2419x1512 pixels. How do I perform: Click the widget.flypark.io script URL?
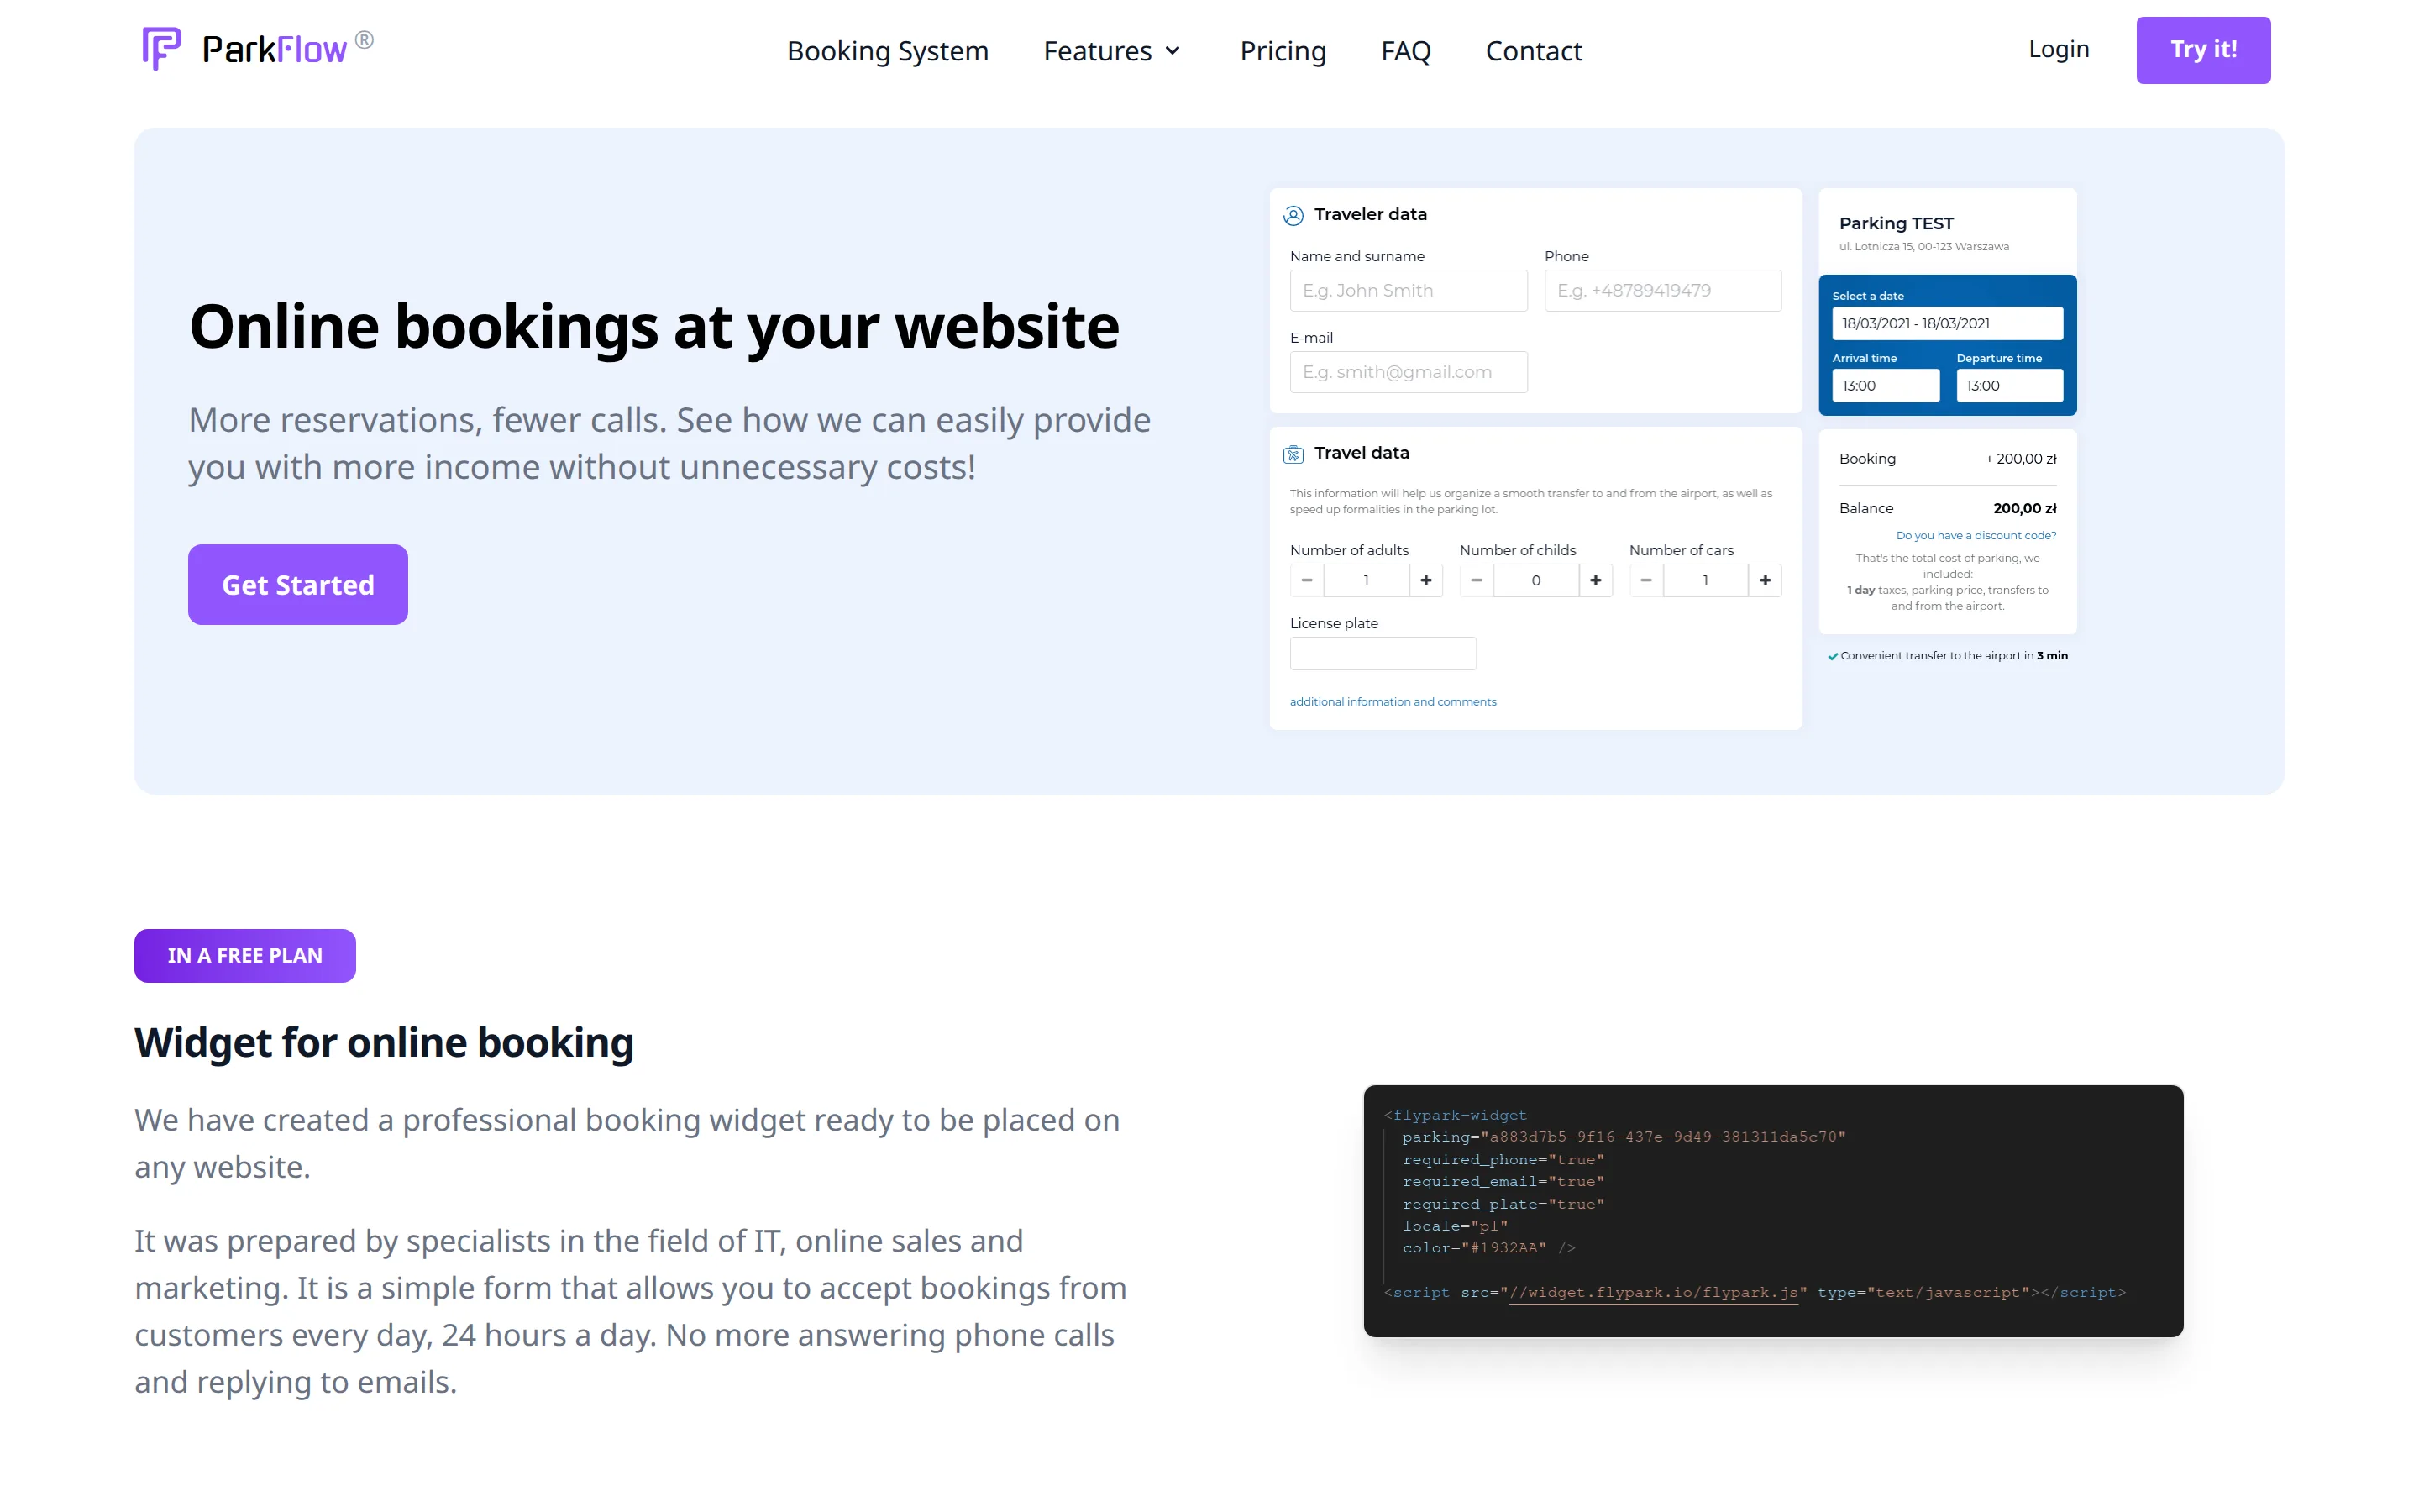(1653, 1292)
